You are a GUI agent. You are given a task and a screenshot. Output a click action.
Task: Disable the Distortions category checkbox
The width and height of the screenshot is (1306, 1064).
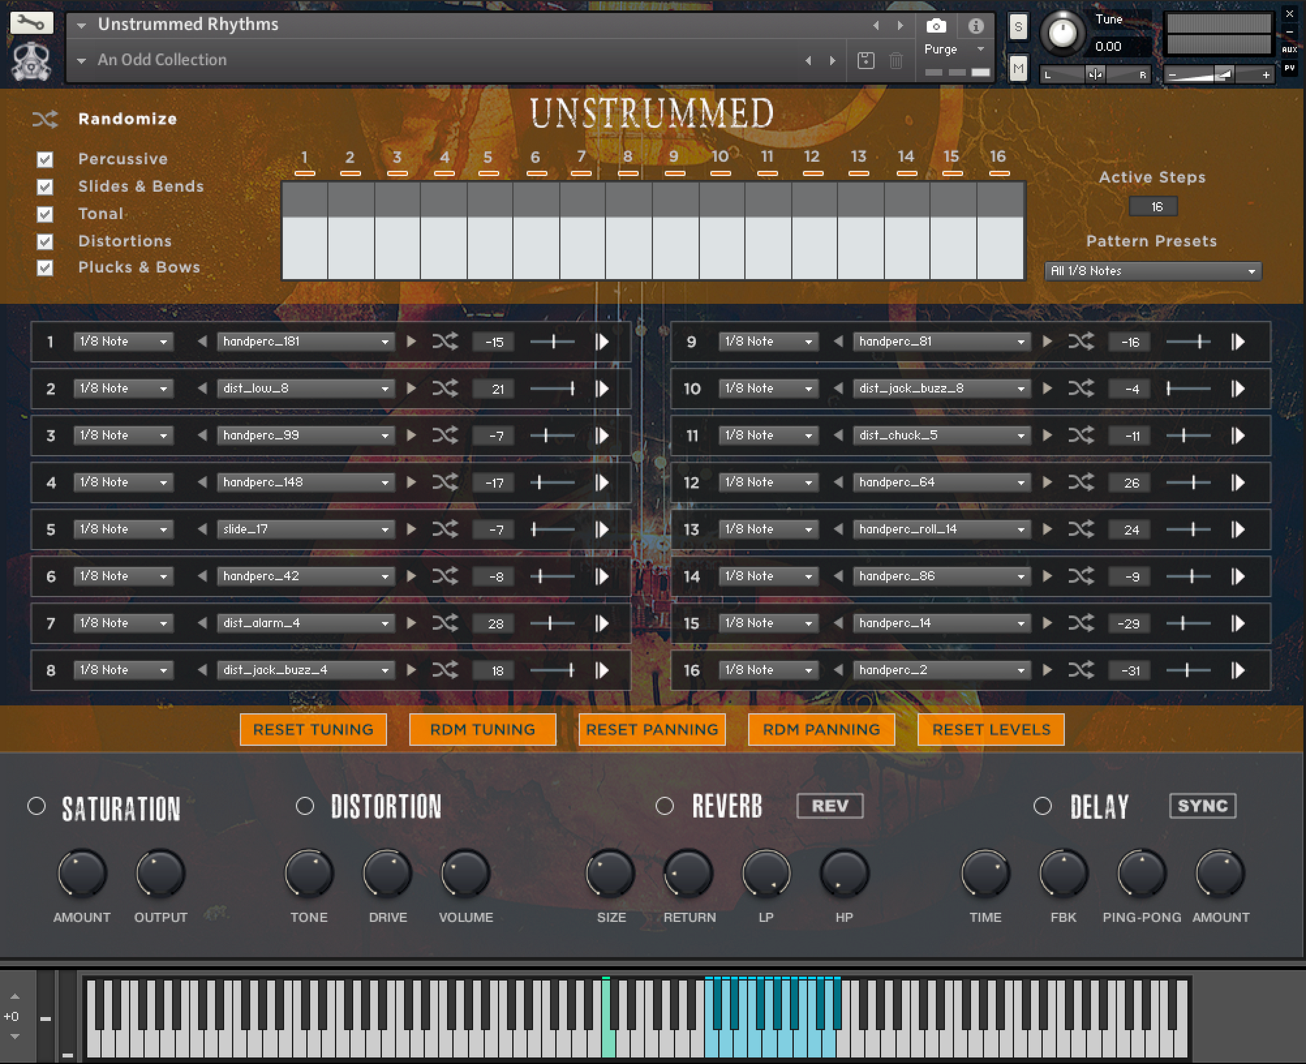pos(45,241)
